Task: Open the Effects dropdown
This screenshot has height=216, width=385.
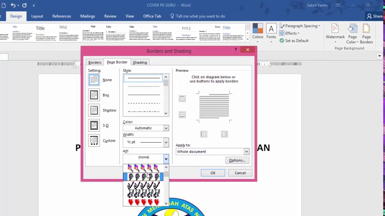Action: click(x=289, y=33)
